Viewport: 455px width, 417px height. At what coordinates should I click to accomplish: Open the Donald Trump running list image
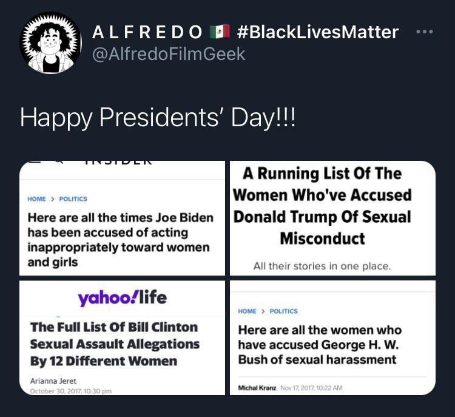point(332,218)
